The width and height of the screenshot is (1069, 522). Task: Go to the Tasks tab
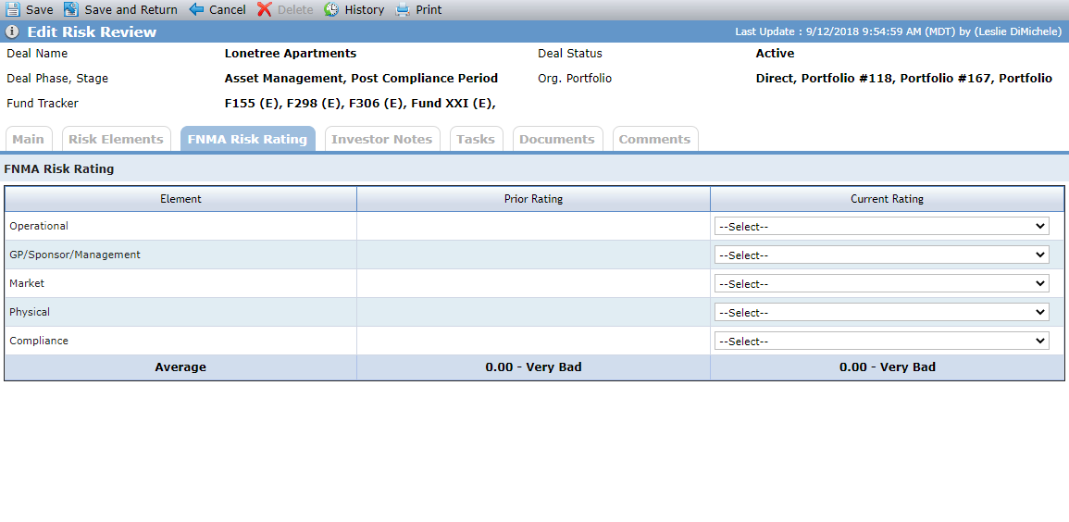click(x=476, y=139)
